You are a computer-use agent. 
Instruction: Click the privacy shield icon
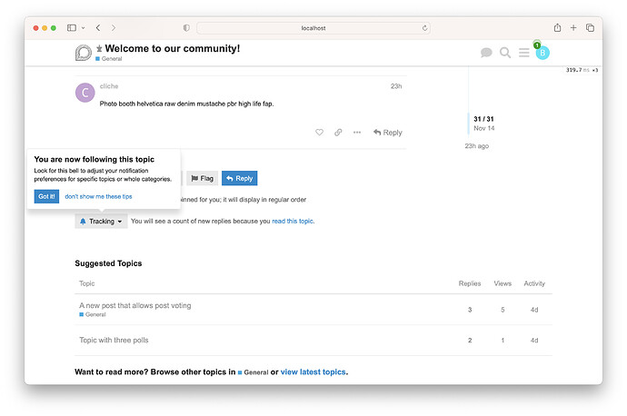186,28
